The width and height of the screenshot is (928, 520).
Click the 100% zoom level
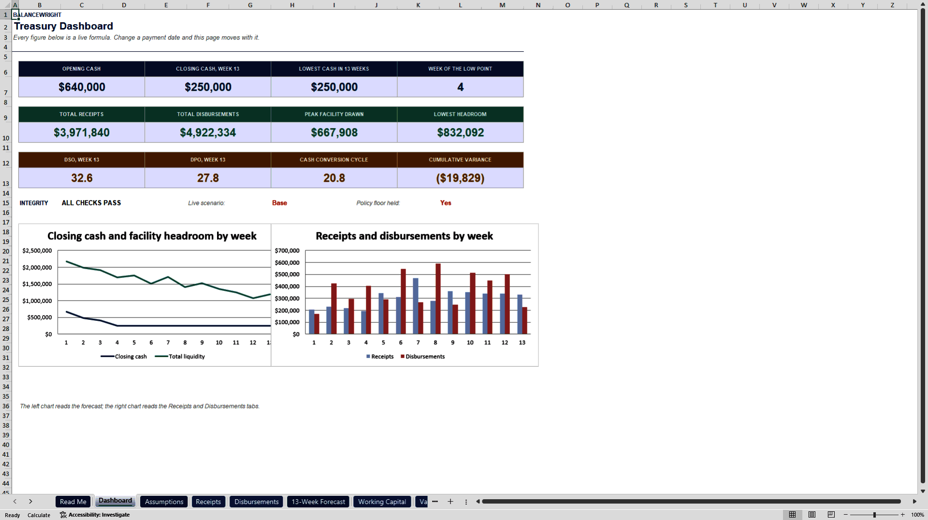click(917, 515)
